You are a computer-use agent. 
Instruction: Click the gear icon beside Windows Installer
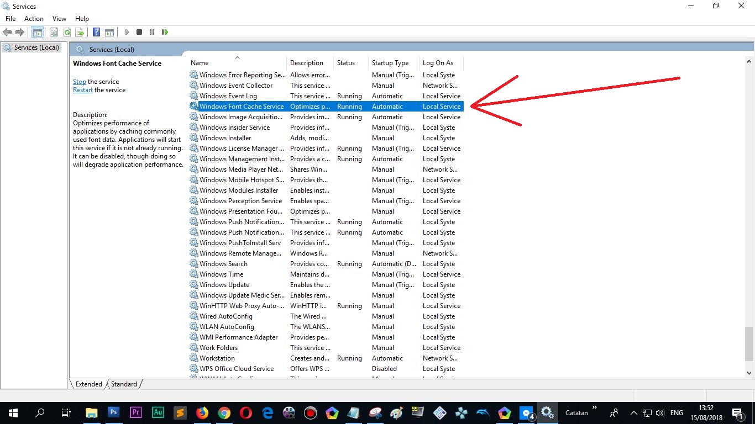193,138
